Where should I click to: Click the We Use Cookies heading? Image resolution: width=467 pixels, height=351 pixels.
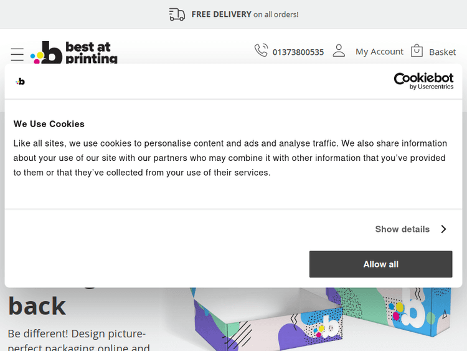49,124
